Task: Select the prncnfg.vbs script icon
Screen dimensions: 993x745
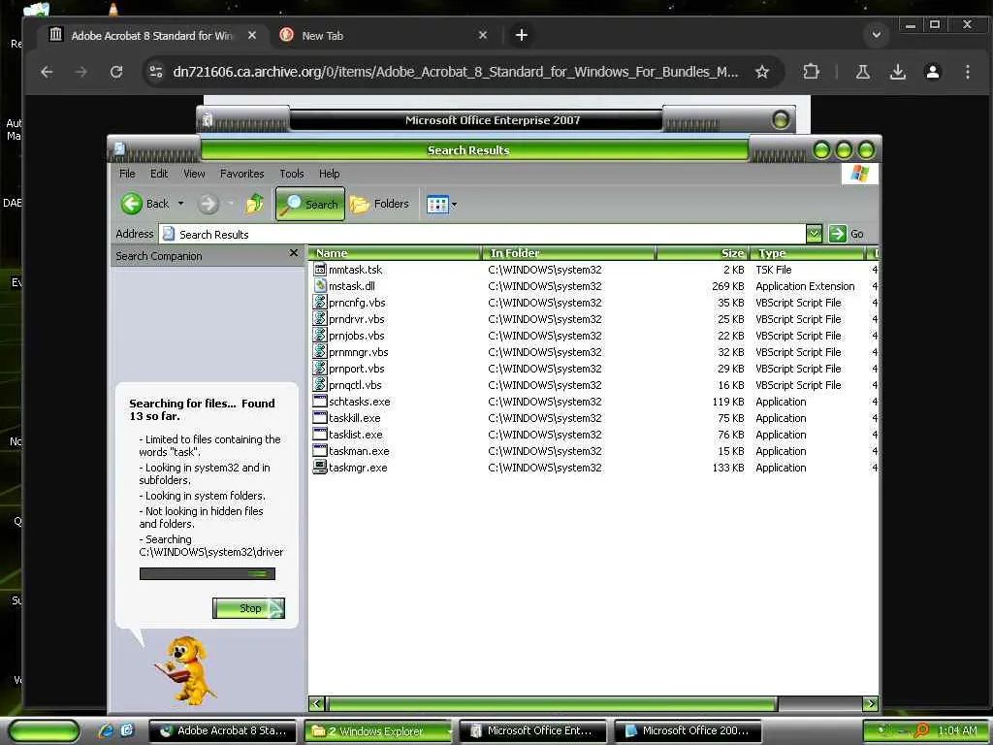Action: [x=320, y=303]
